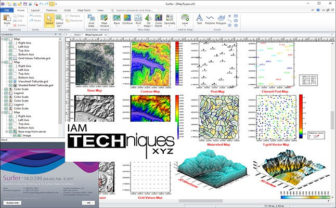Toggle Base map from server checkbox

pyautogui.click(x=10, y=132)
